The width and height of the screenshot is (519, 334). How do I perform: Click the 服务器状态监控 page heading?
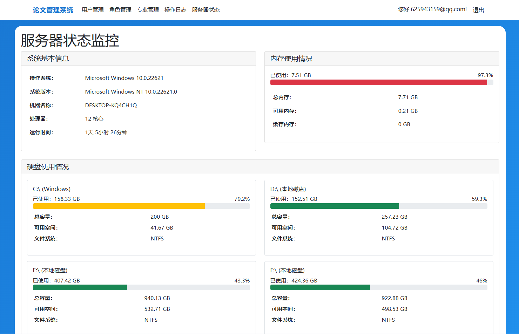[70, 41]
